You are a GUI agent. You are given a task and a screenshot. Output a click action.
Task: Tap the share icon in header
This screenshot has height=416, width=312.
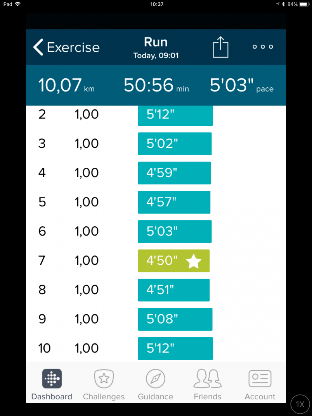(220, 47)
